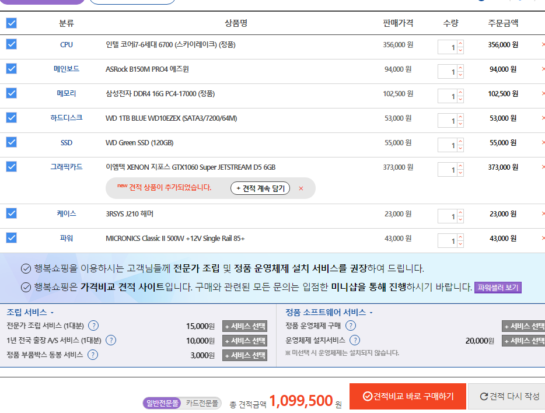The image size is (545, 413).
Task: Open help for 전문가 조립 서비스
Action: point(93,326)
